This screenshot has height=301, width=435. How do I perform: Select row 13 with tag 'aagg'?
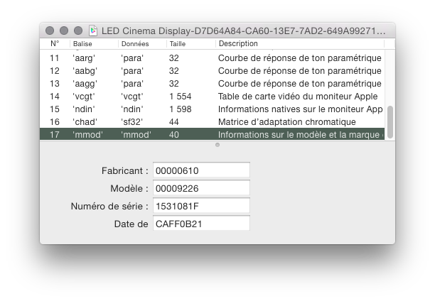(213, 84)
